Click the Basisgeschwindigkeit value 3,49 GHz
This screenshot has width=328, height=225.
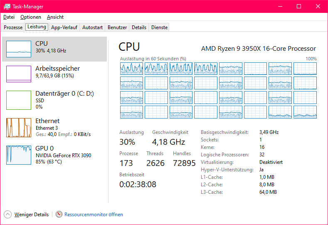tap(269, 132)
